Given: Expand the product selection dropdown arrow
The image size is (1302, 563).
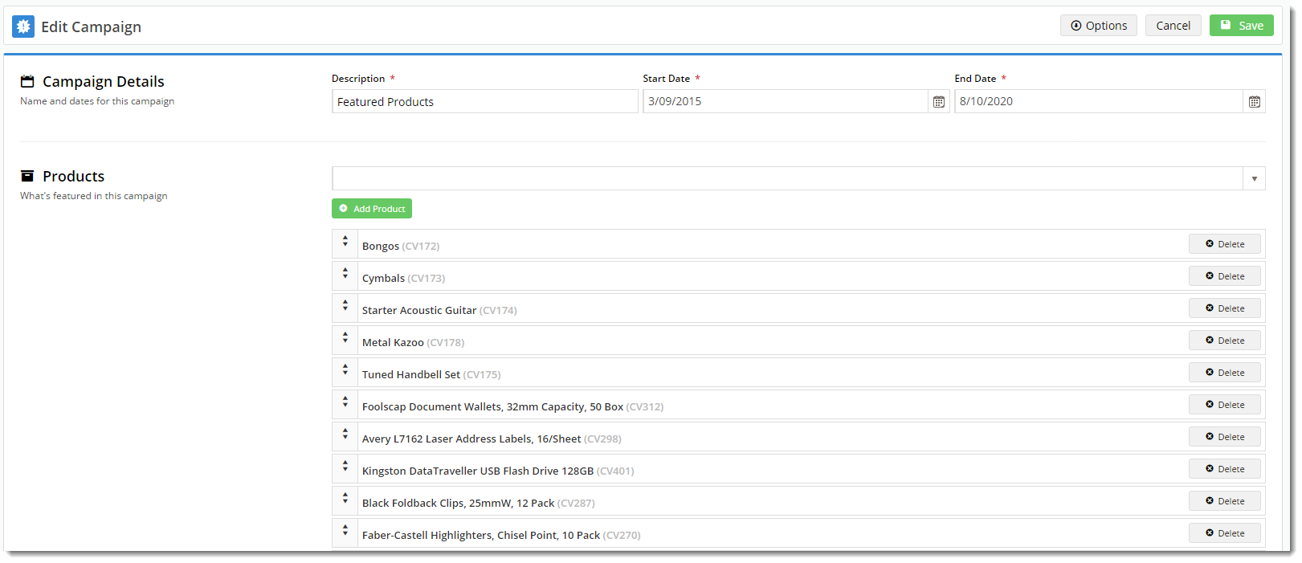Looking at the screenshot, I should point(1254,178).
